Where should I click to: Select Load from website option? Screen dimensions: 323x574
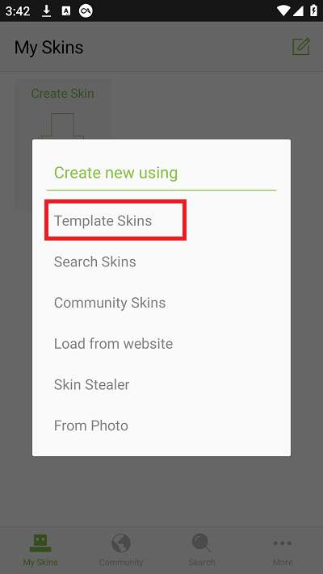coord(114,344)
